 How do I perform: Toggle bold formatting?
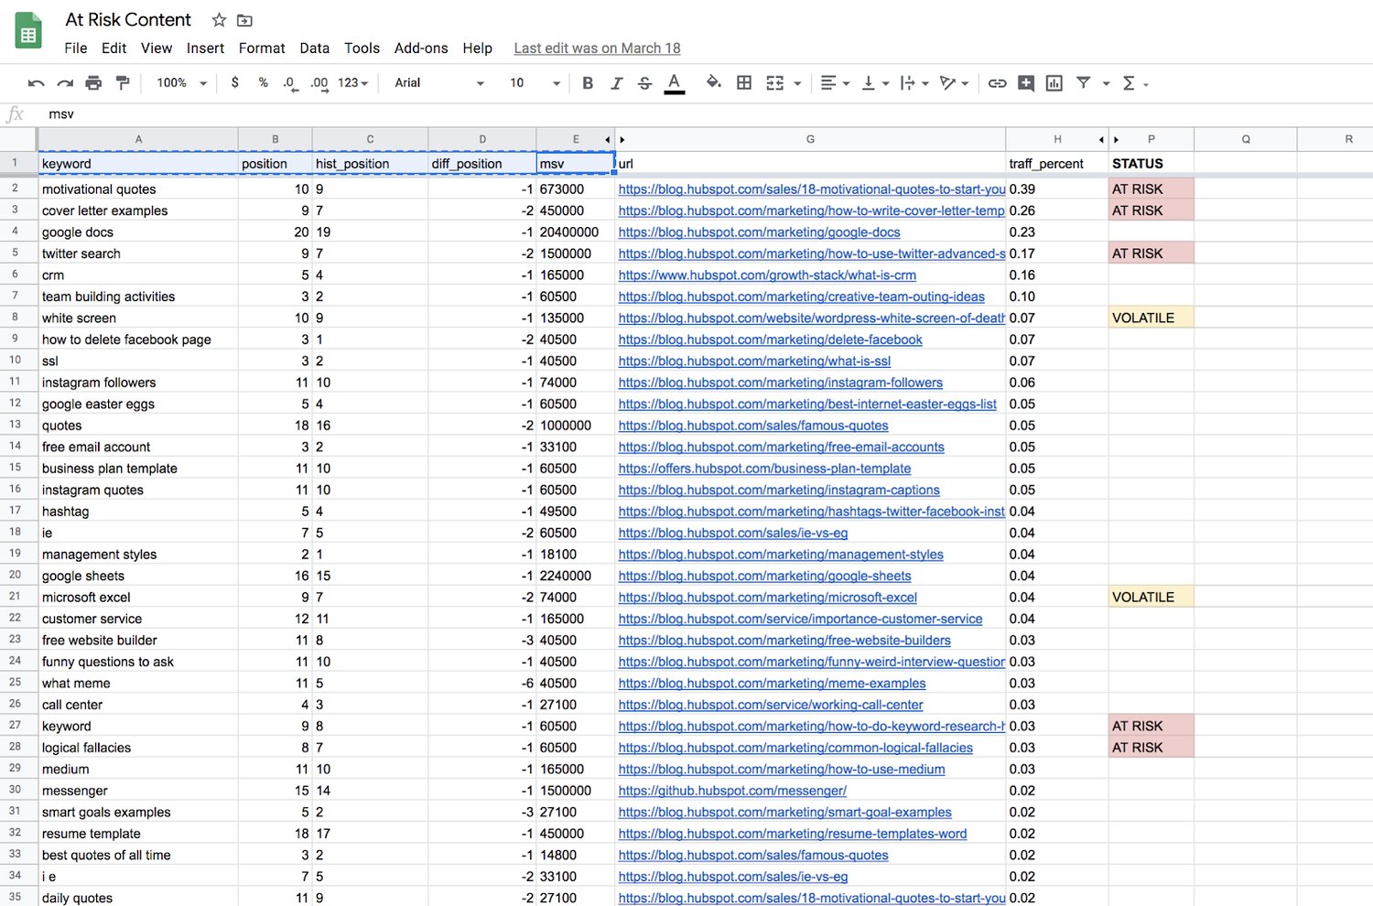tap(588, 83)
